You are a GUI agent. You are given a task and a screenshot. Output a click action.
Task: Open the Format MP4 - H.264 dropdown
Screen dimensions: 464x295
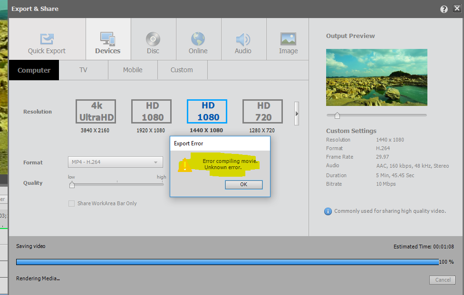coord(116,162)
